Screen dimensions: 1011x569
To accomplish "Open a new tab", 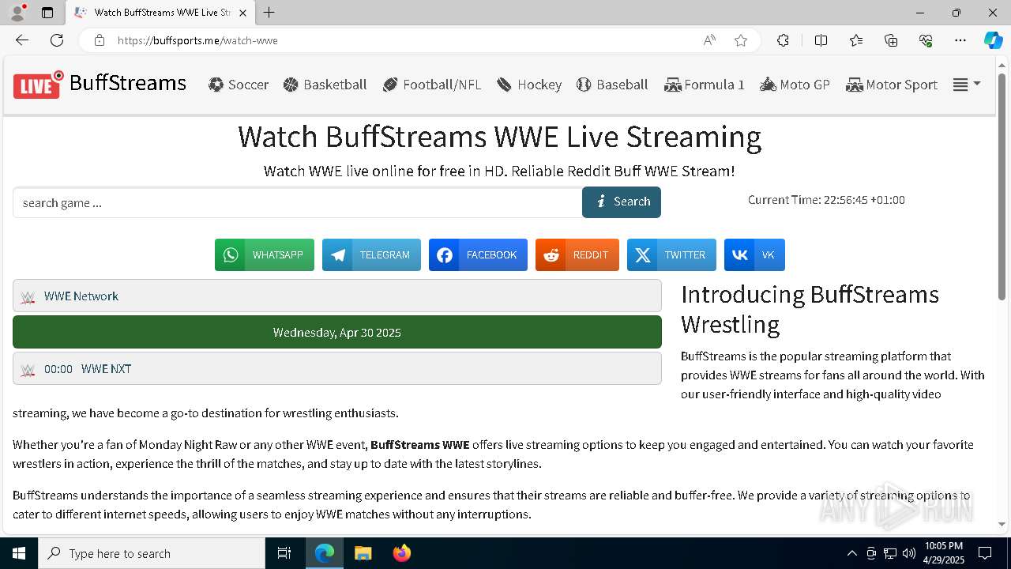I will [269, 13].
